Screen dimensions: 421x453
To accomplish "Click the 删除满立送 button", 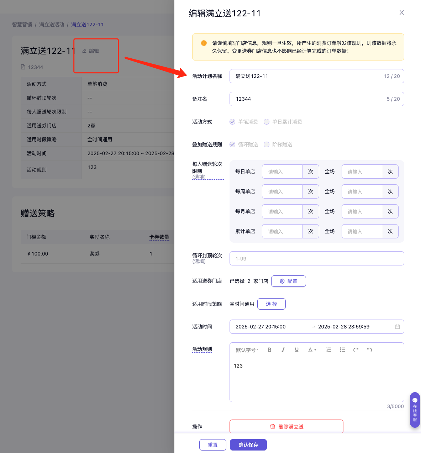I will 286,426.
